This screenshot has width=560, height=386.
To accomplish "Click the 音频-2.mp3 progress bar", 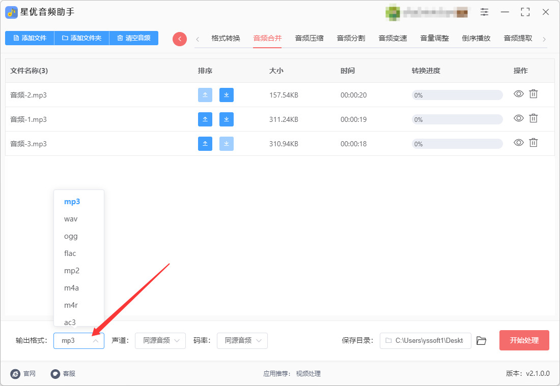I will coord(457,95).
